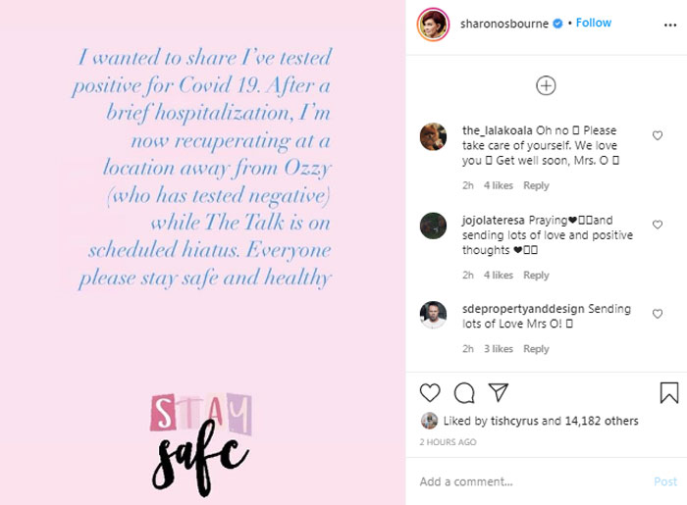Image resolution: width=687 pixels, height=505 pixels.
Task: Share the post with paper plane icon
Action: click(499, 393)
